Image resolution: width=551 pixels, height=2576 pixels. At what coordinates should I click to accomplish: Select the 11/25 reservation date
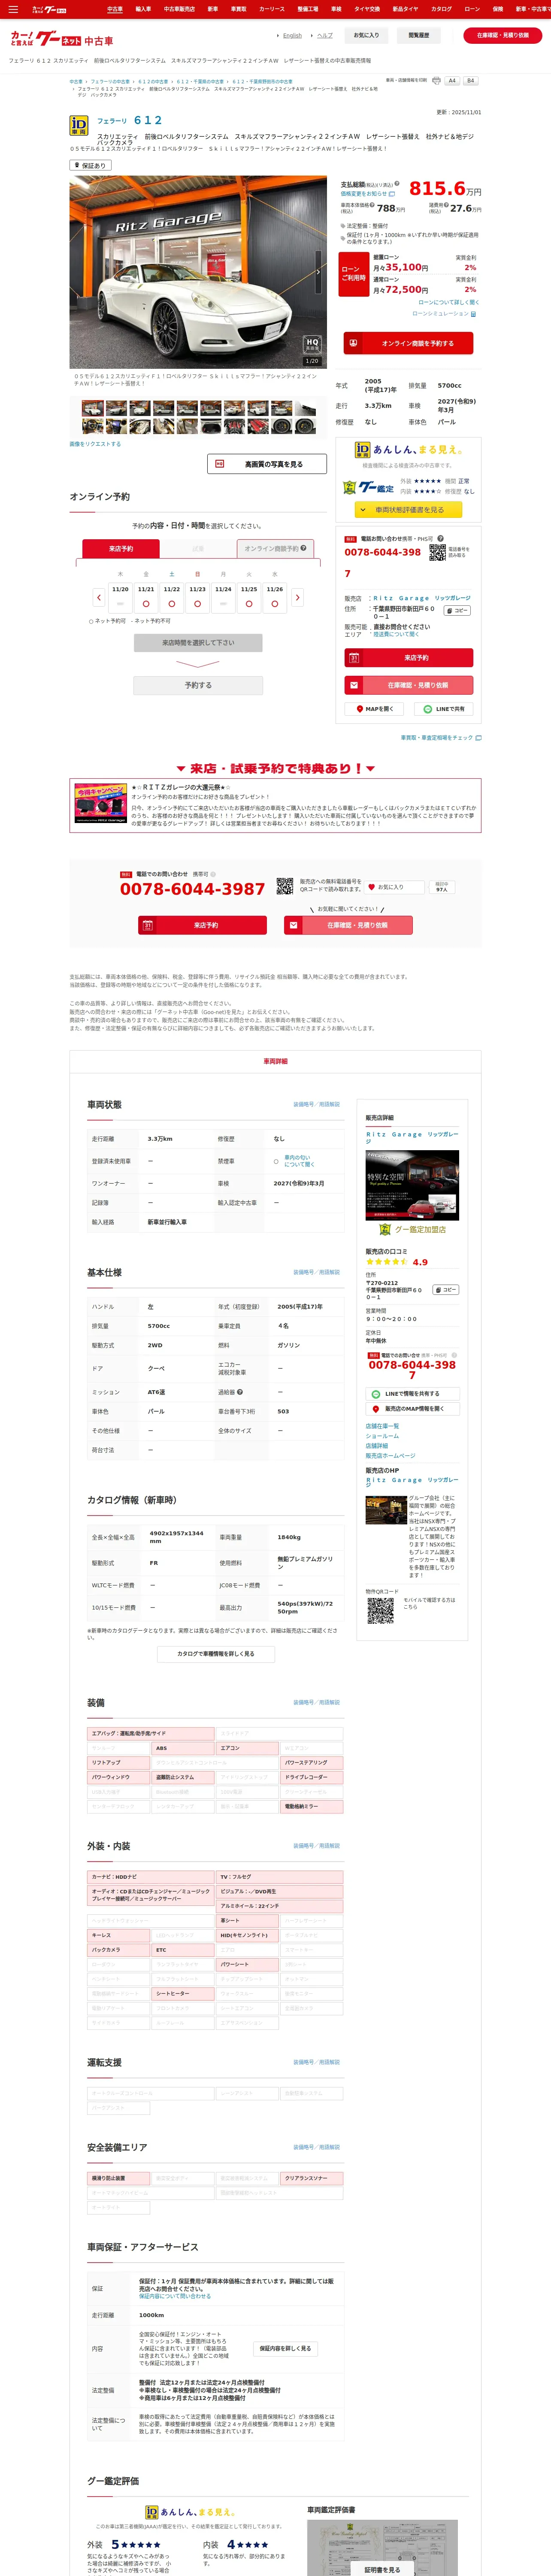coord(249,597)
